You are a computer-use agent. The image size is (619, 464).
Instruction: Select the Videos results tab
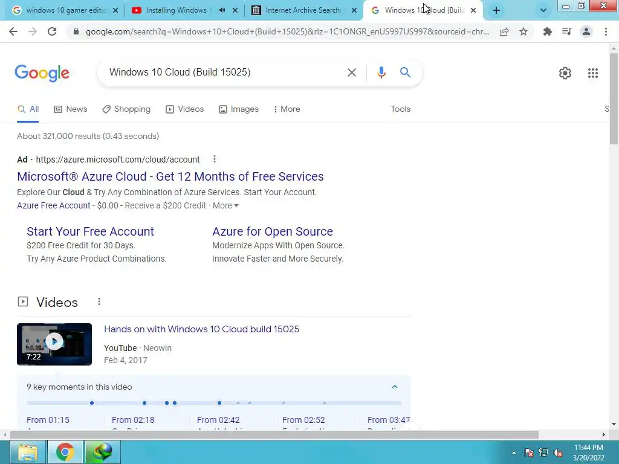tap(185, 109)
